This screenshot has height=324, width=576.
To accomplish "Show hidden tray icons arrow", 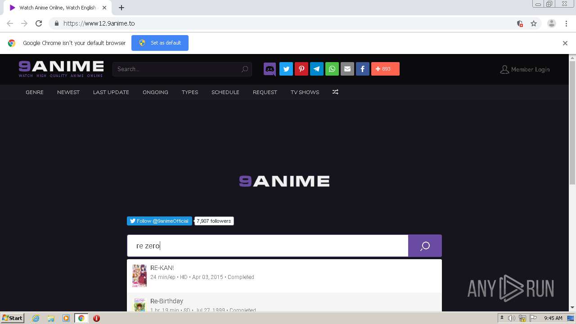I will pos(502,318).
